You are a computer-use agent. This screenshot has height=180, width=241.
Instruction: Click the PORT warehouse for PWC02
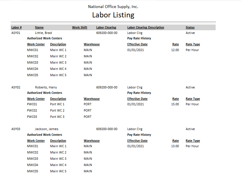coord(87,110)
